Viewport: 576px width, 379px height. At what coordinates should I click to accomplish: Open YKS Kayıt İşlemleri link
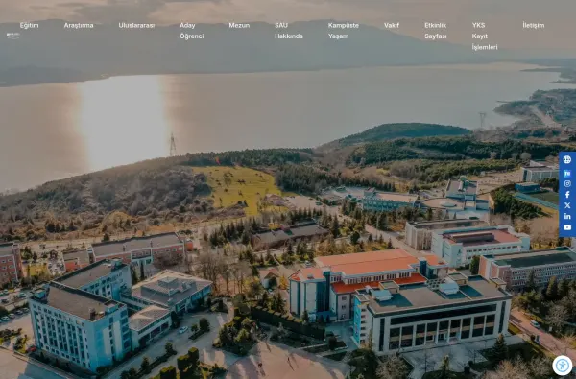485,36
